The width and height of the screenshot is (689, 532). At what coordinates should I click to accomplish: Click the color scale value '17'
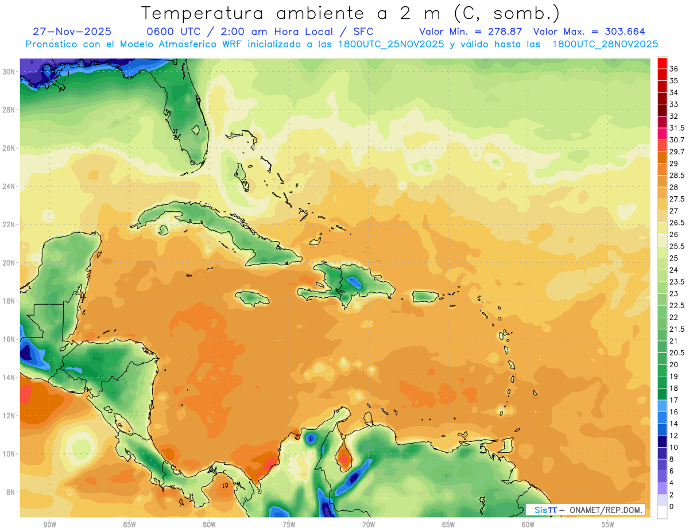coord(674,400)
